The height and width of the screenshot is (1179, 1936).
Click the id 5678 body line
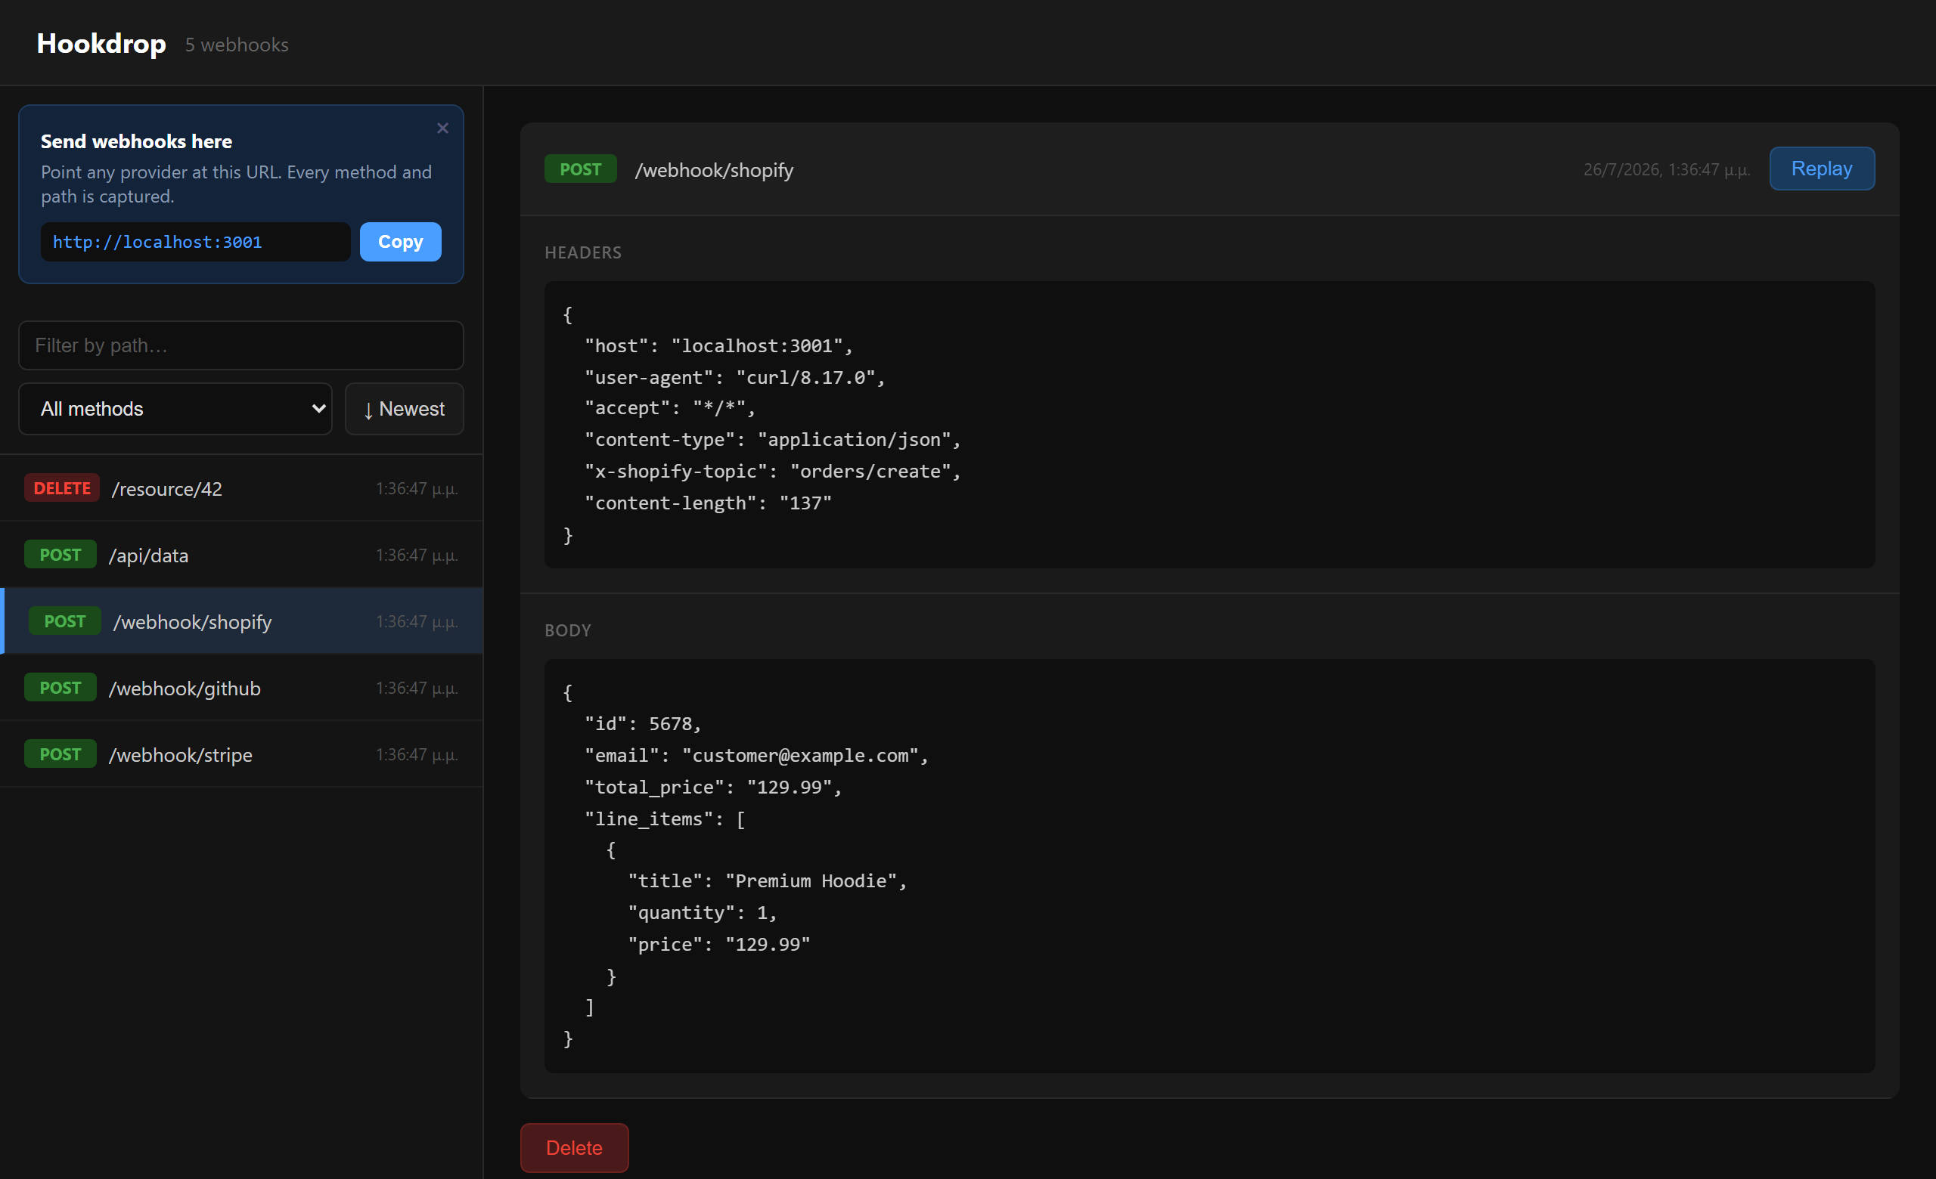pos(643,724)
